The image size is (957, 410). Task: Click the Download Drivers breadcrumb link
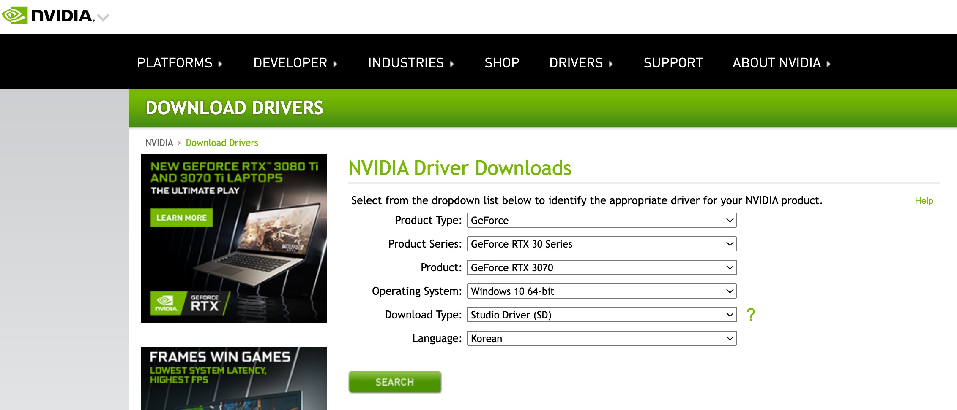222,143
